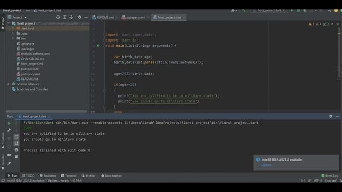
Task: Expand all in Project panel toolbar
Action: pos(65,17)
